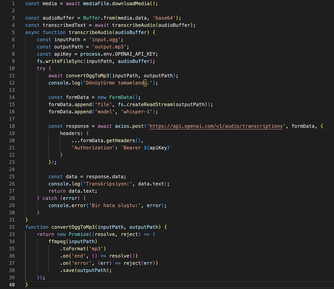Click async keyword on line 5

33,33
